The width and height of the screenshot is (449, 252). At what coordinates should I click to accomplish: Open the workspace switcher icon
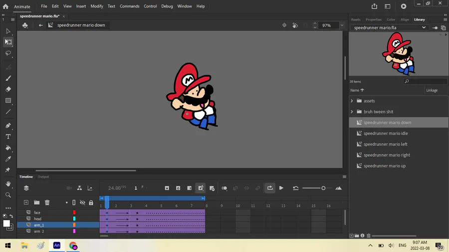(388, 6)
